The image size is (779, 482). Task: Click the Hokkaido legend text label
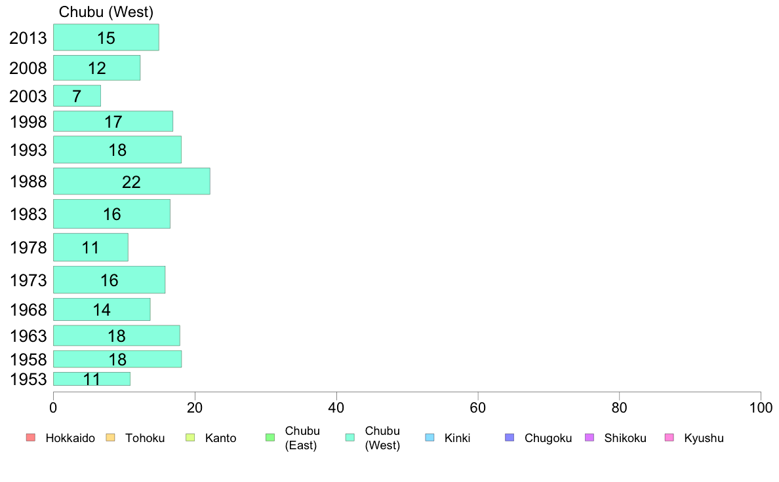click(x=70, y=438)
